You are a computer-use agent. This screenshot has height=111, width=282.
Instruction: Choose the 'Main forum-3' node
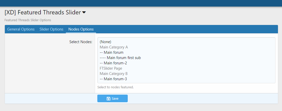[x=113, y=79]
